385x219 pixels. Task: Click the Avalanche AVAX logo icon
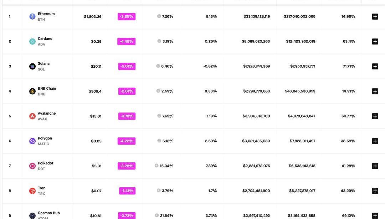(32, 116)
